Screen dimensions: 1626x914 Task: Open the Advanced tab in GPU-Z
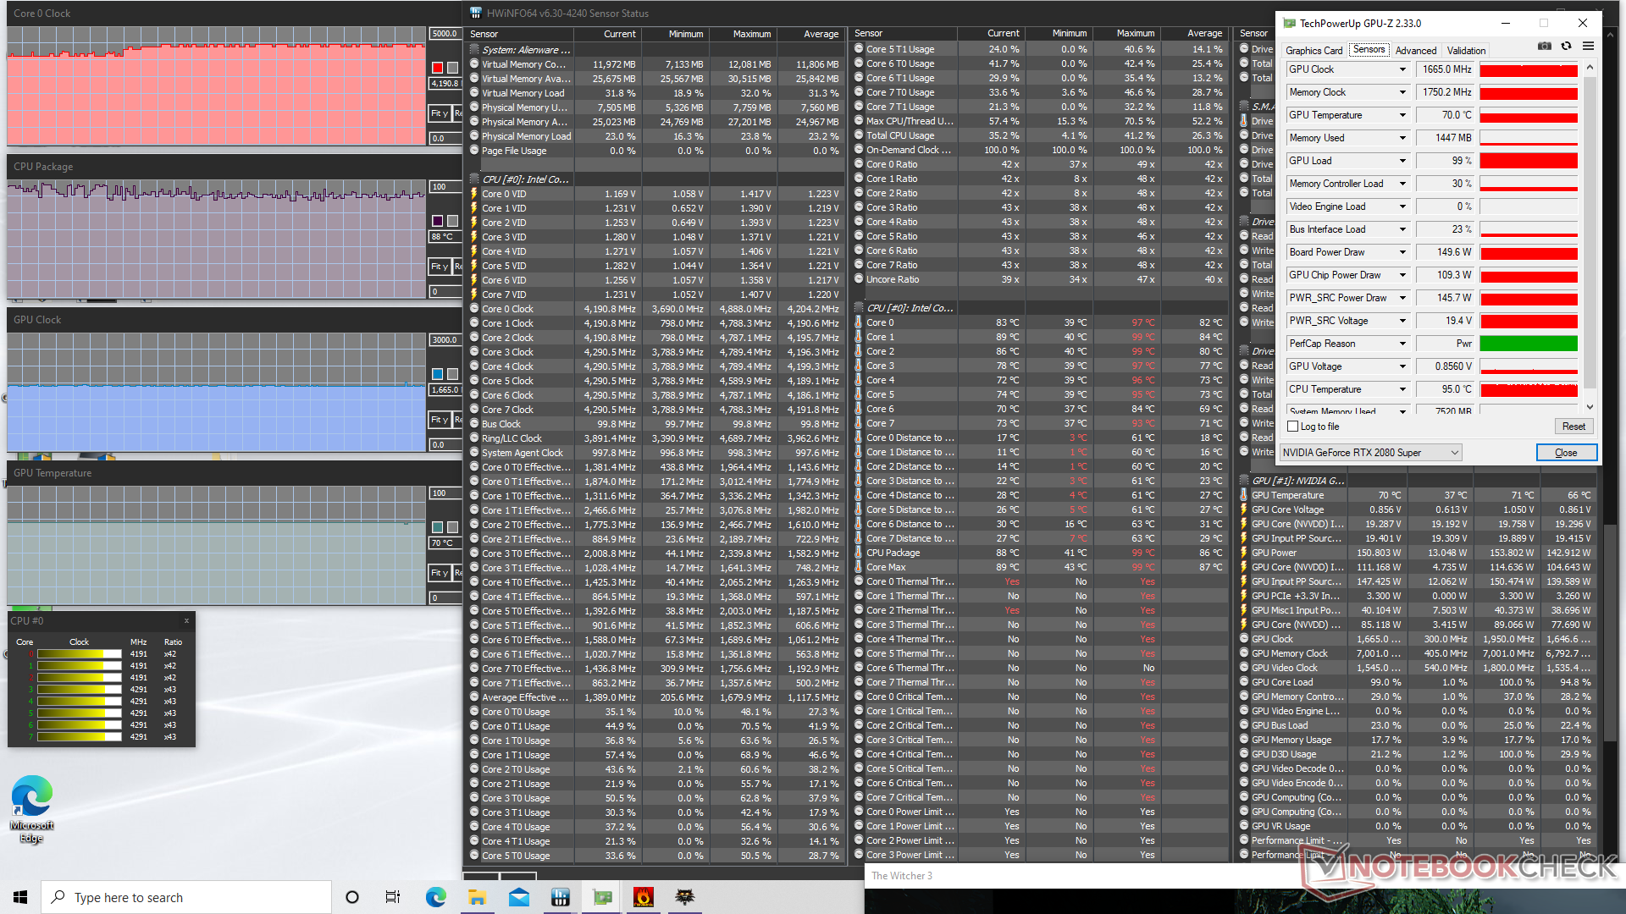(1415, 51)
